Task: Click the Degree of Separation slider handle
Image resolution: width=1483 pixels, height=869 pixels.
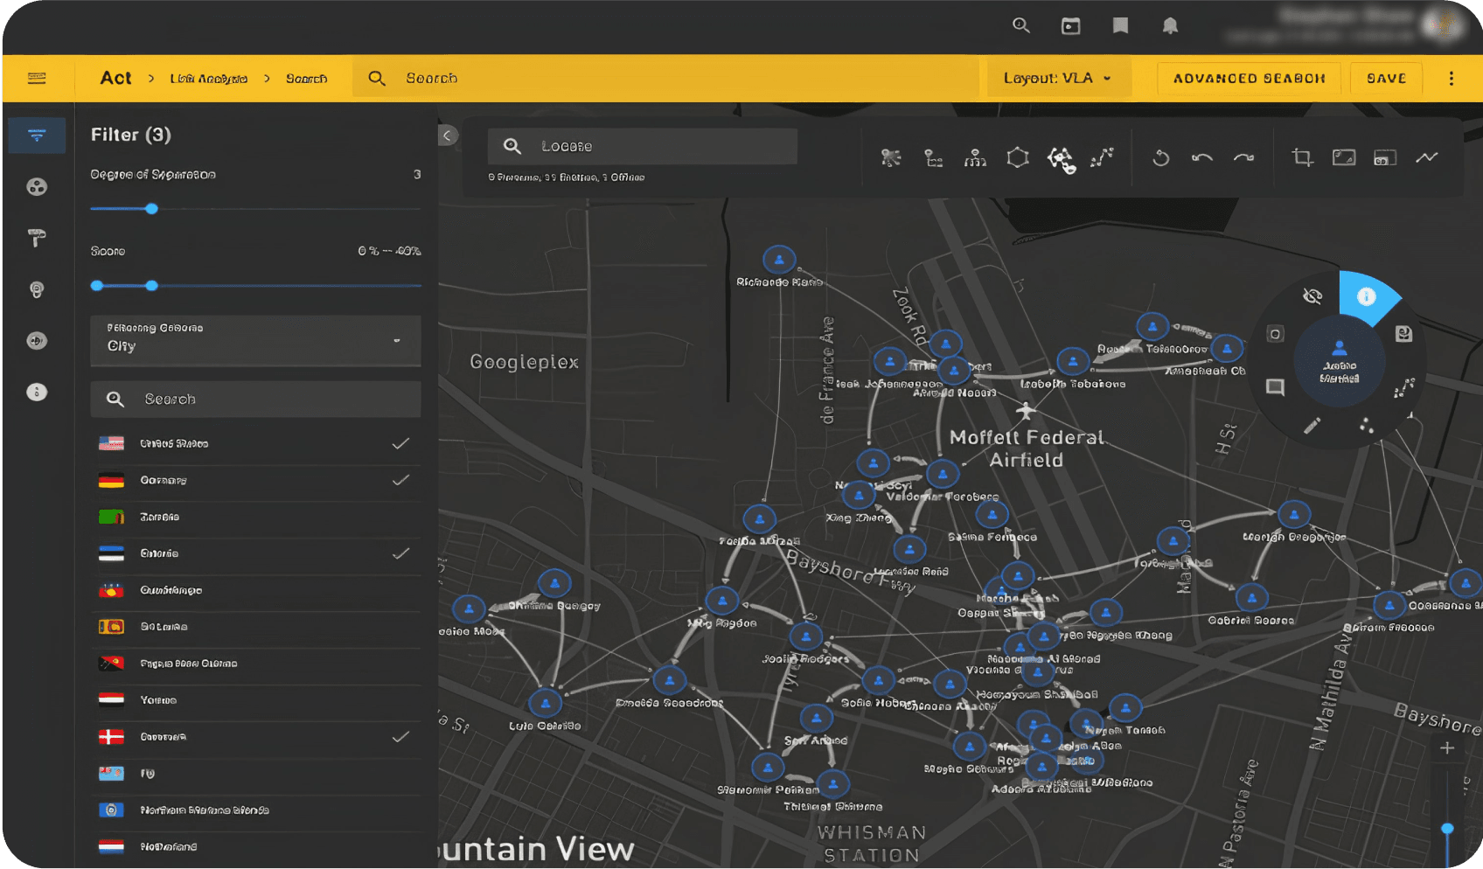Action: (x=151, y=209)
